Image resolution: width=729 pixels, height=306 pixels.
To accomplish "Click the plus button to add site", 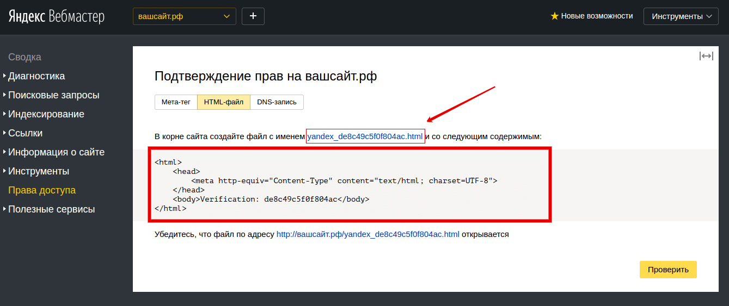I will click(253, 16).
